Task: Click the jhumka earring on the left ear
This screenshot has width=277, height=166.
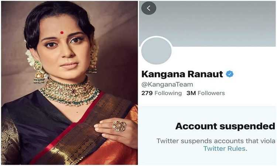Action: tap(39, 72)
